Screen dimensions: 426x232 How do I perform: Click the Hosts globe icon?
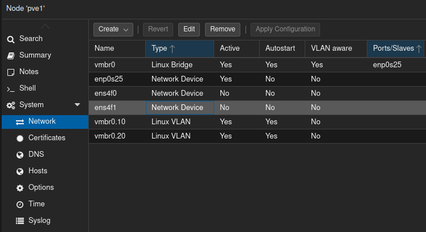click(x=20, y=172)
